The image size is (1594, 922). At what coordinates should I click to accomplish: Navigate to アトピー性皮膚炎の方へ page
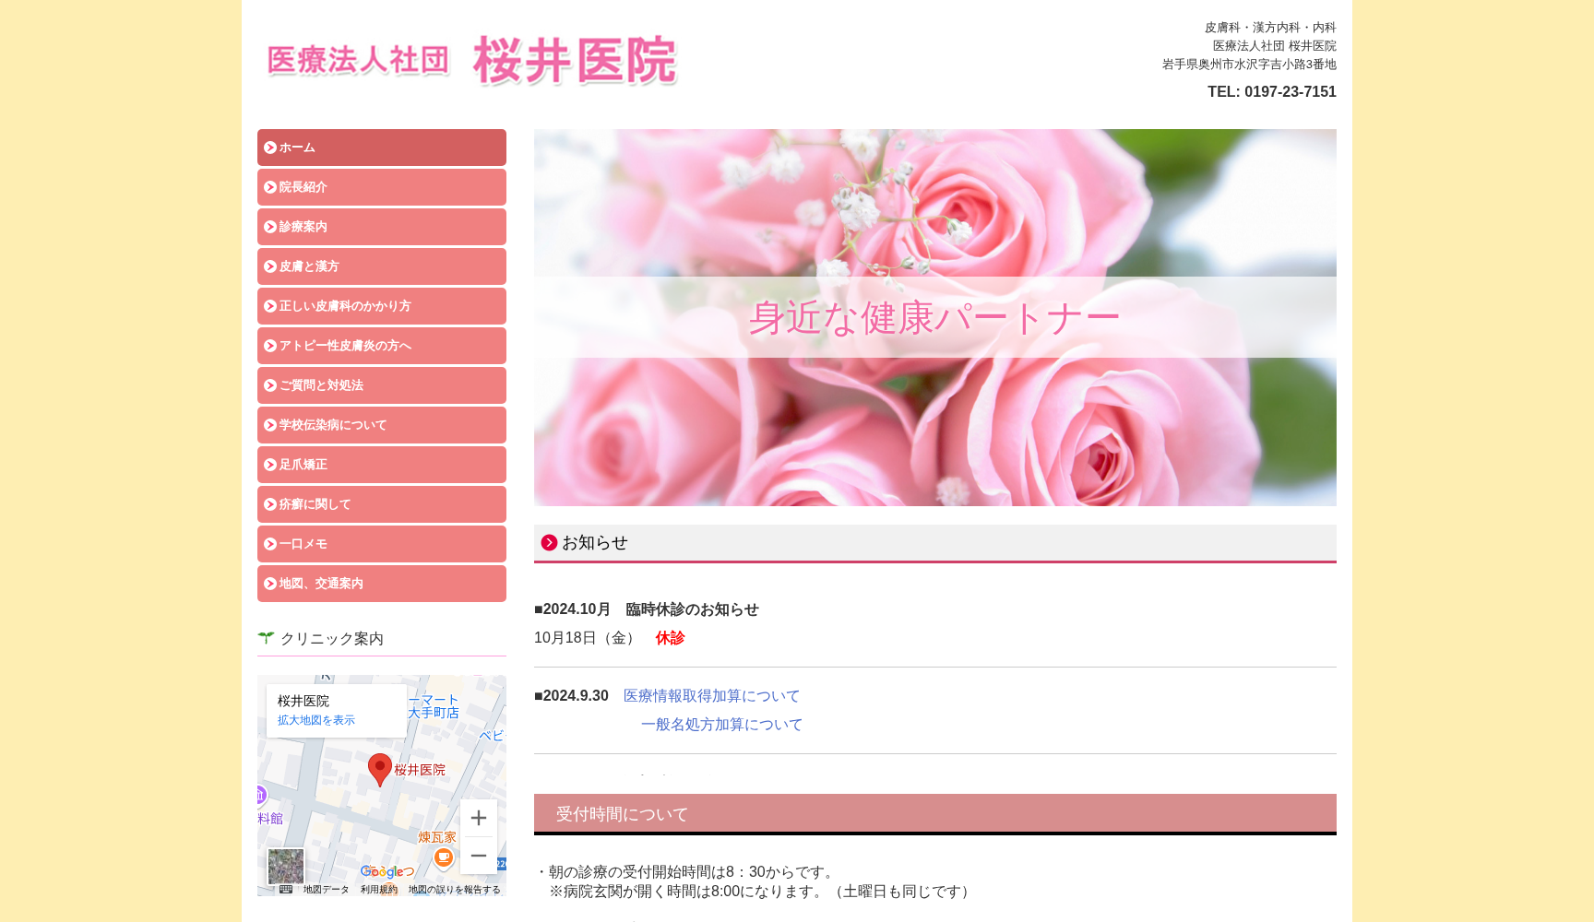pyautogui.click(x=381, y=345)
